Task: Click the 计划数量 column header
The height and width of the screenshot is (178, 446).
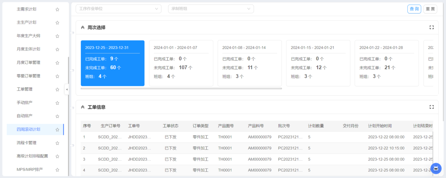Action: (316, 126)
